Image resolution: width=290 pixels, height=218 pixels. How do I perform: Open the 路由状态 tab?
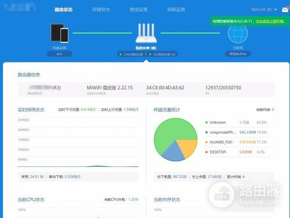click(x=63, y=9)
